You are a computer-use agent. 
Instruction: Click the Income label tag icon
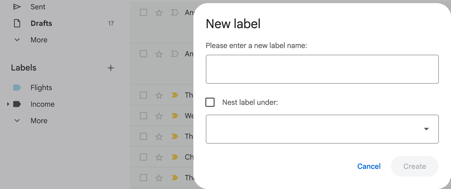(17, 104)
